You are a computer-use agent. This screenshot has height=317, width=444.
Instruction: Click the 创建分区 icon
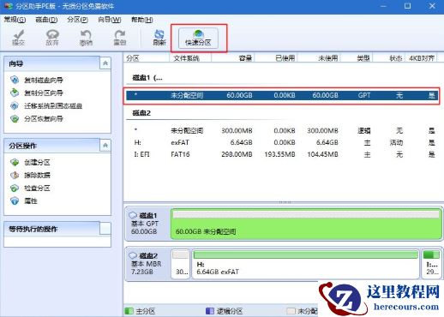click(15, 162)
